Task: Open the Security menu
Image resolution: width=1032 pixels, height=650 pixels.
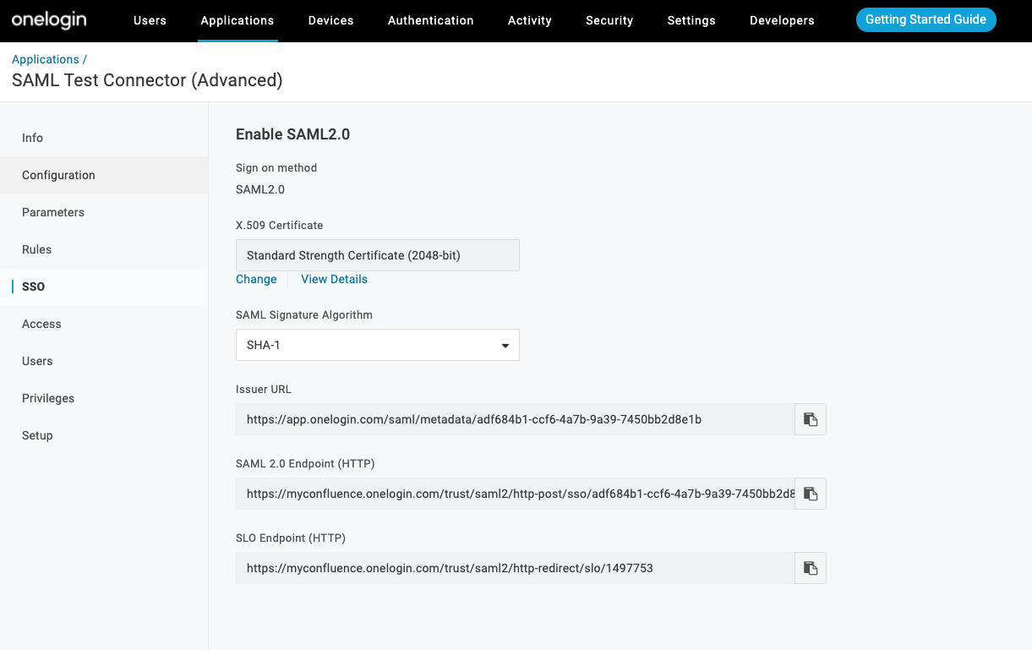Action: pyautogui.click(x=609, y=20)
